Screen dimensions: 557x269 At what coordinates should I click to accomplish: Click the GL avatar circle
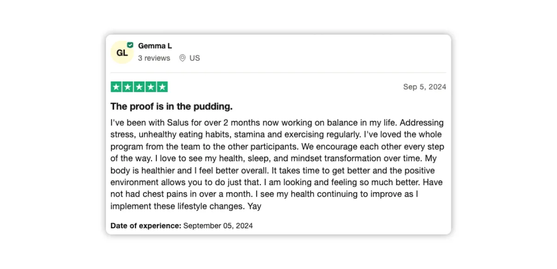click(122, 52)
